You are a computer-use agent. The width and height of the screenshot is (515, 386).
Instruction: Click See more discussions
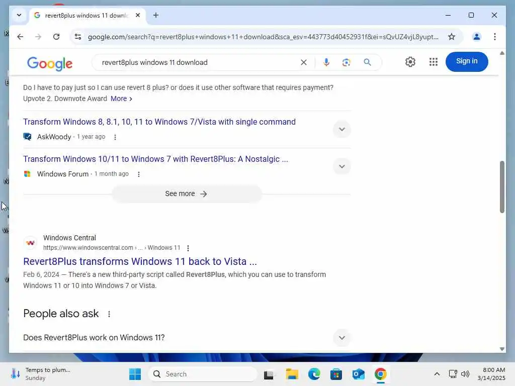pos(187,194)
